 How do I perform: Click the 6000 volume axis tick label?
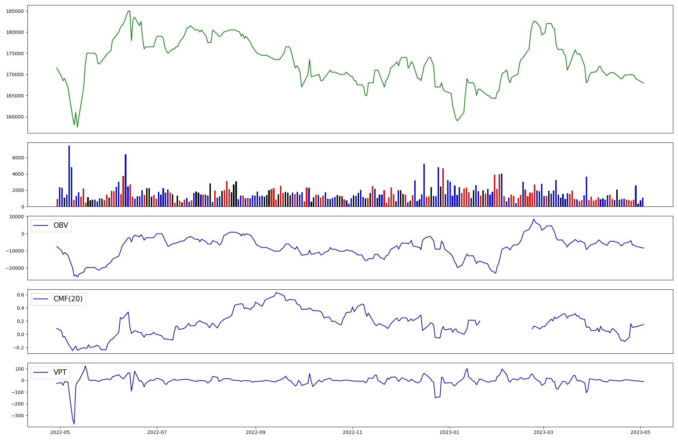click(x=19, y=158)
